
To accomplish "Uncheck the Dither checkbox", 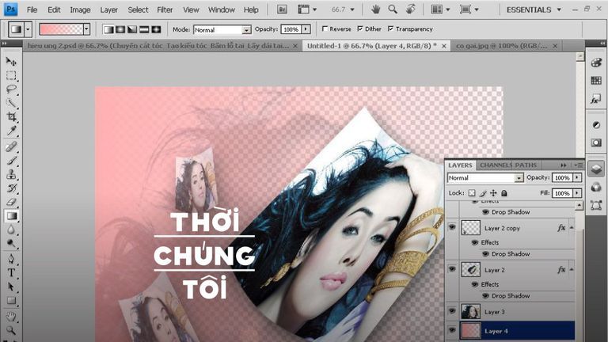I will tap(360, 28).
